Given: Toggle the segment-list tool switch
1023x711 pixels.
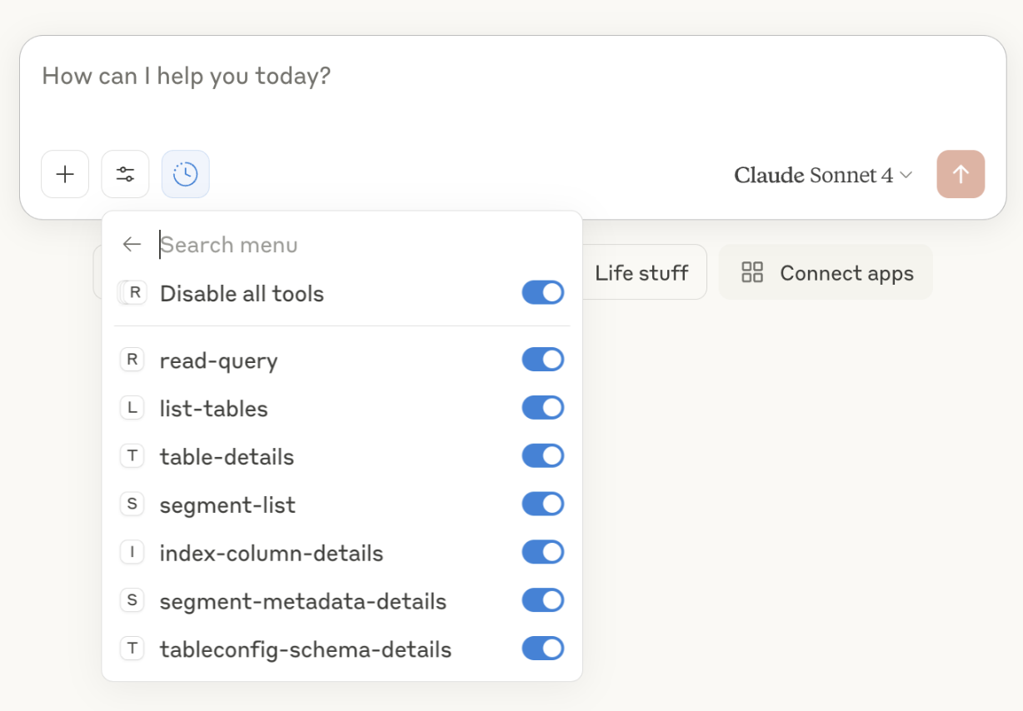Looking at the screenshot, I should (x=542, y=505).
